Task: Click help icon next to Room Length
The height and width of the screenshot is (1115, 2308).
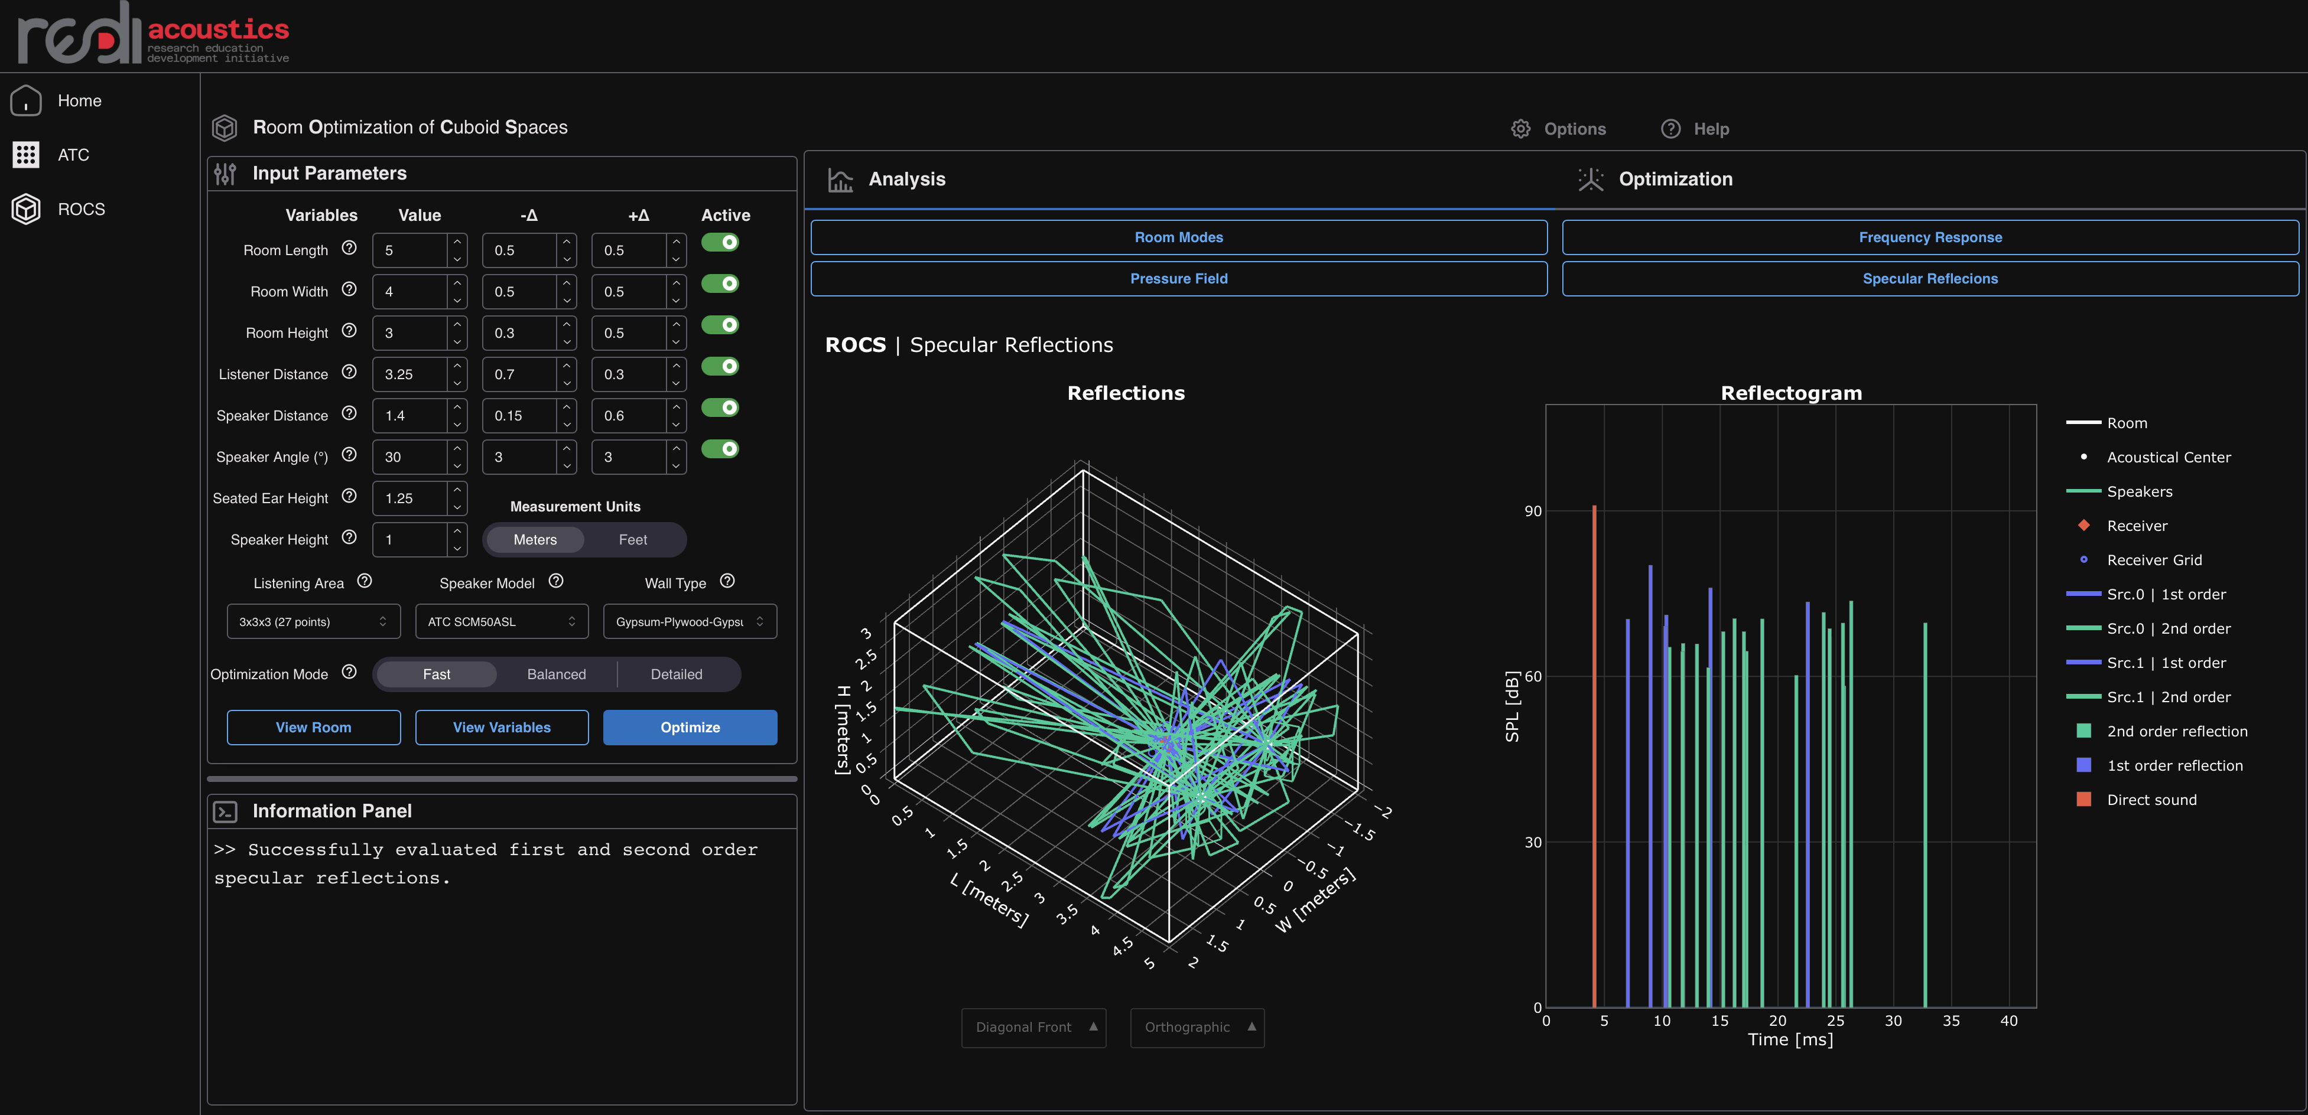Action: tap(349, 248)
